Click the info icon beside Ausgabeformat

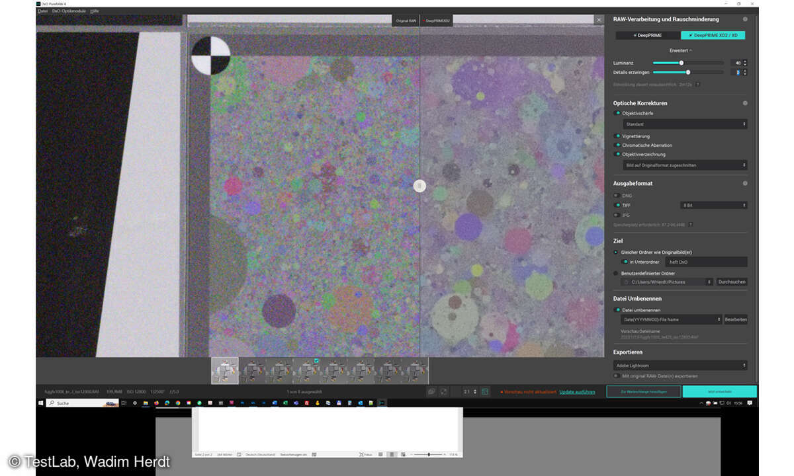point(745,183)
